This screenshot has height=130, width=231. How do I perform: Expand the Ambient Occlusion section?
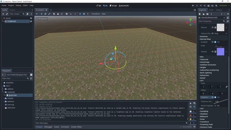(x=208, y=65)
